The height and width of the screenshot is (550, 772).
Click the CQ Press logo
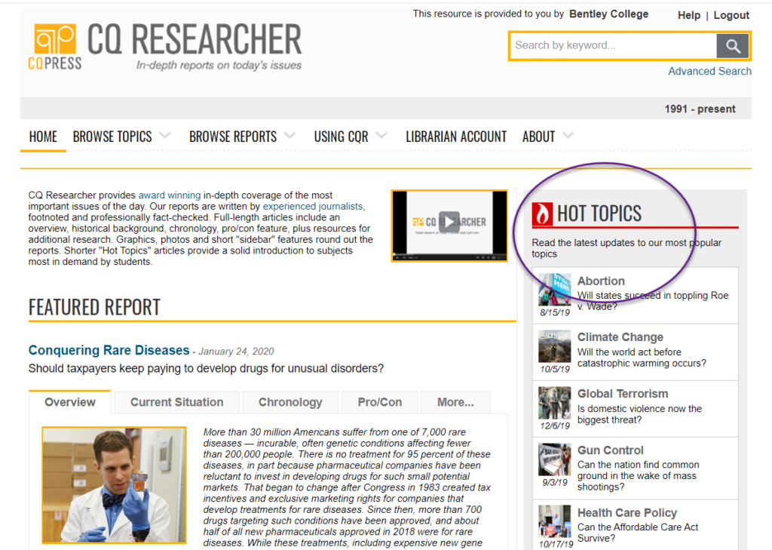tap(55, 47)
